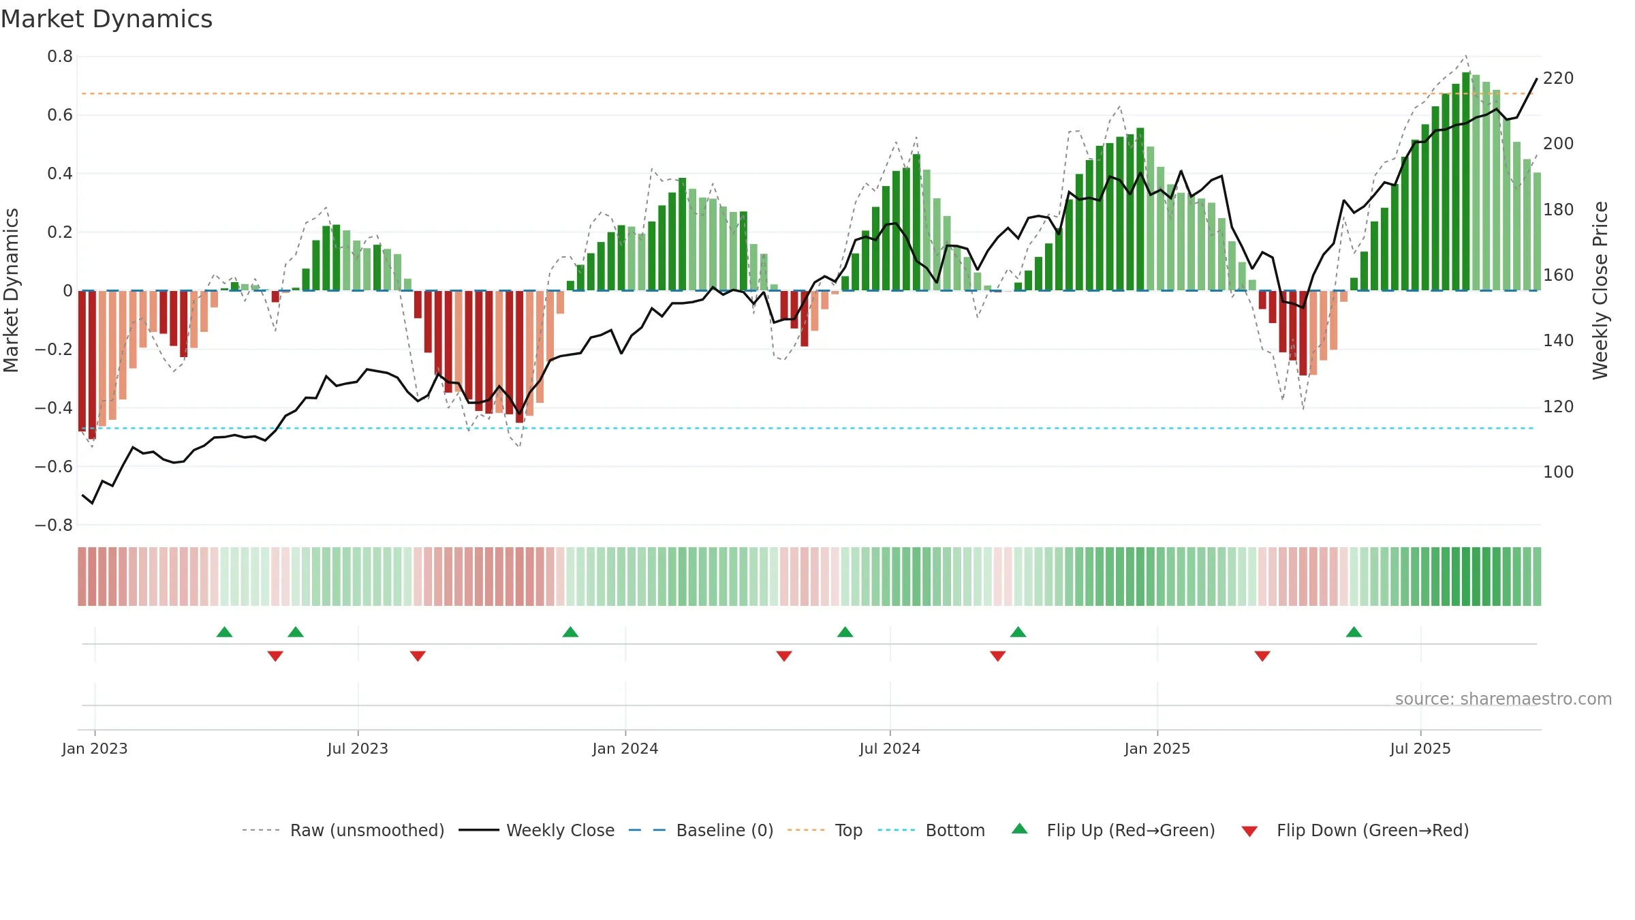Click the last red Flip Down triangle in March 2025
1635x920 pixels.
[x=1262, y=656]
